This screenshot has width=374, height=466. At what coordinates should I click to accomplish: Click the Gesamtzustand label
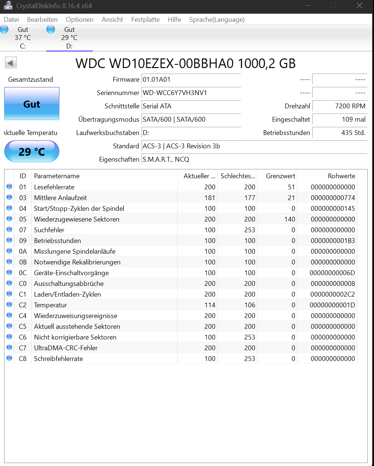(31, 80)
